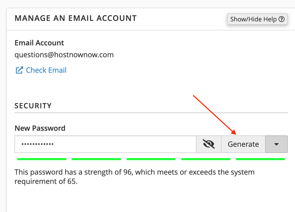Viewport: 295px width, 212px height.
Task: Click the red annotation arrow
Action: point(215,115)
